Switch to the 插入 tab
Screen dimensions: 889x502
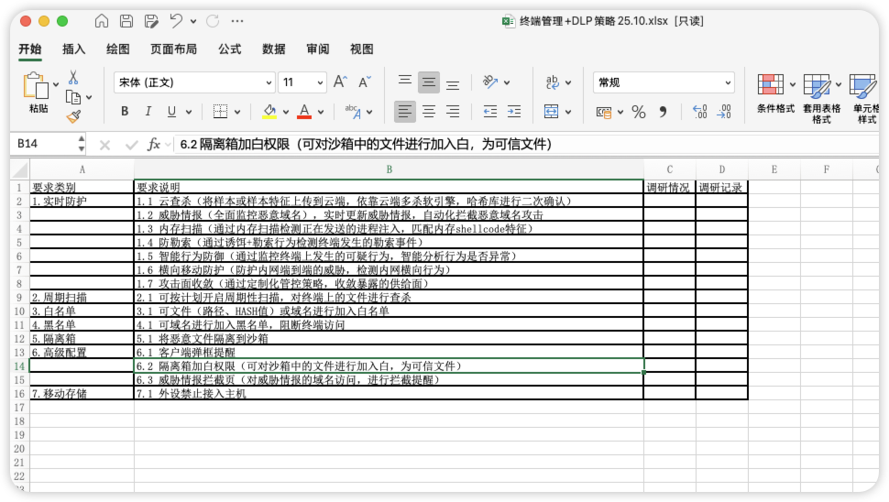pyautogui.click(x=74, y=49)
